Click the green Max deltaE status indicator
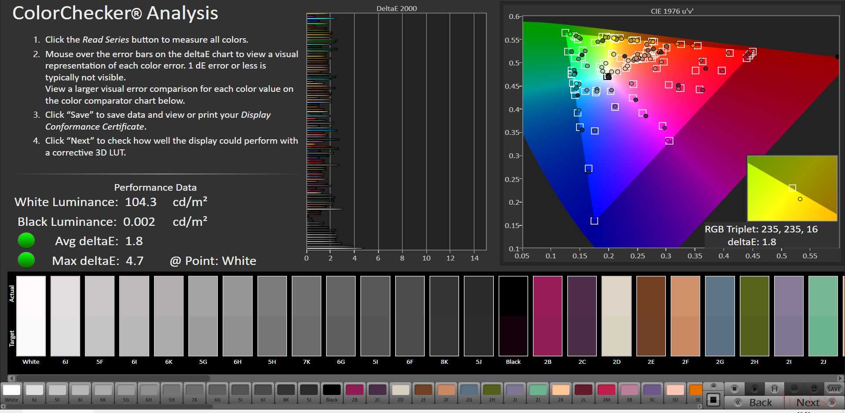This screenshot has height=413, width=845. [x=26, y=260]
